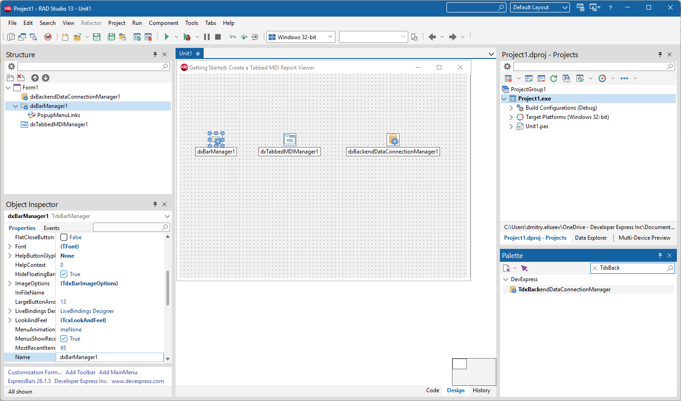Expand Target Platforms node
Screen dimensions: 681x401
pos(511,117)
